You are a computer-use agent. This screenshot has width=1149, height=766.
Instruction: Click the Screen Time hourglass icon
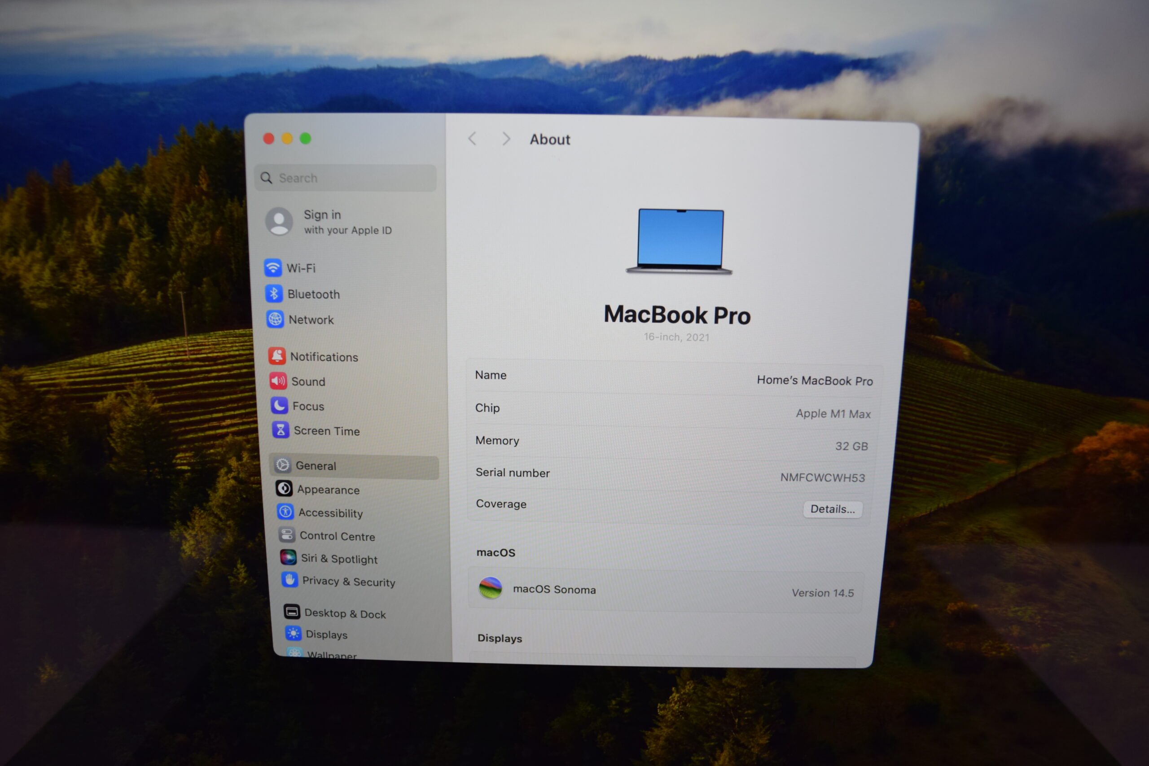(281, 430)
